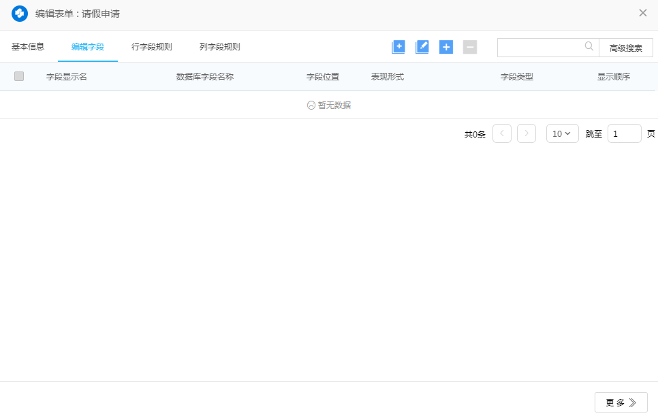This screenshot has height=420, width=658.
Task: Click the blue app logo icon
Action: (20, 14)
